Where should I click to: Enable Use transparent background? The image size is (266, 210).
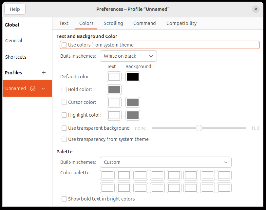click(64, 128)
